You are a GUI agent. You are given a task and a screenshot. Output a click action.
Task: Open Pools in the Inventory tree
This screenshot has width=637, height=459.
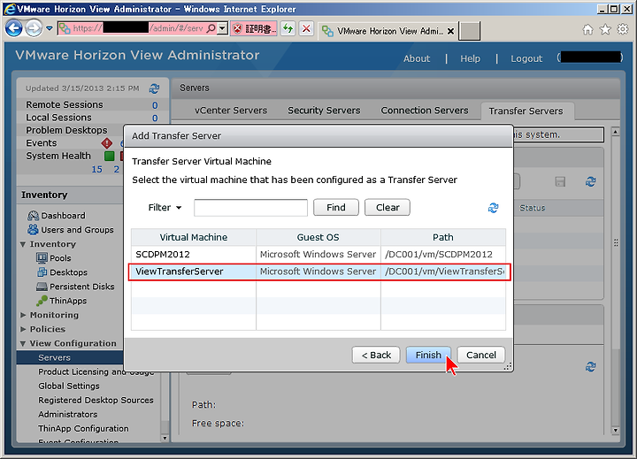54,258
